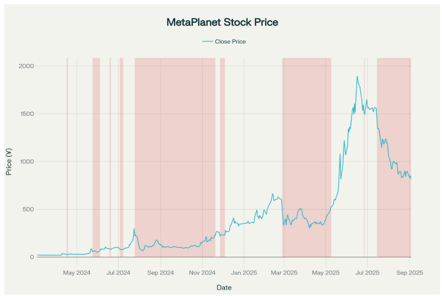442x296 pixels.
Task: Select the May 2024 x-axis tick label
Action: [x=76, y=273]
